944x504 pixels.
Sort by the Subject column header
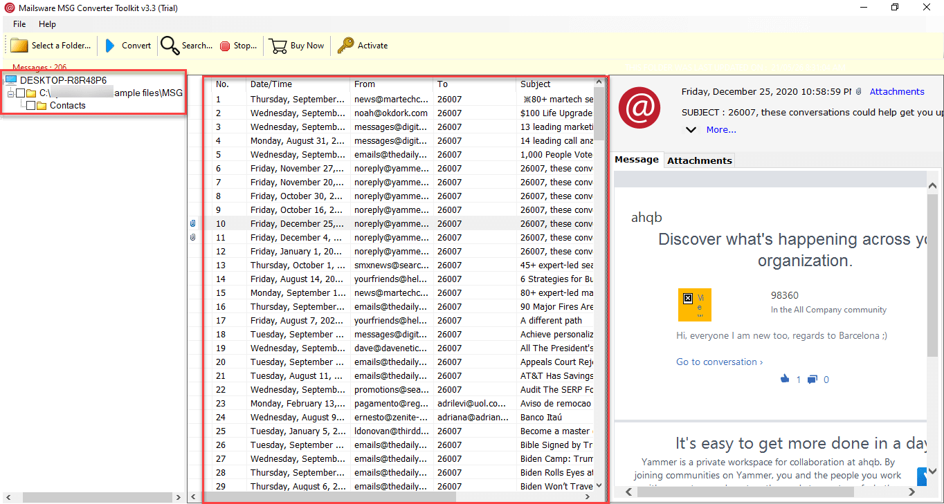pyautogui.click(x=555, y=84)
